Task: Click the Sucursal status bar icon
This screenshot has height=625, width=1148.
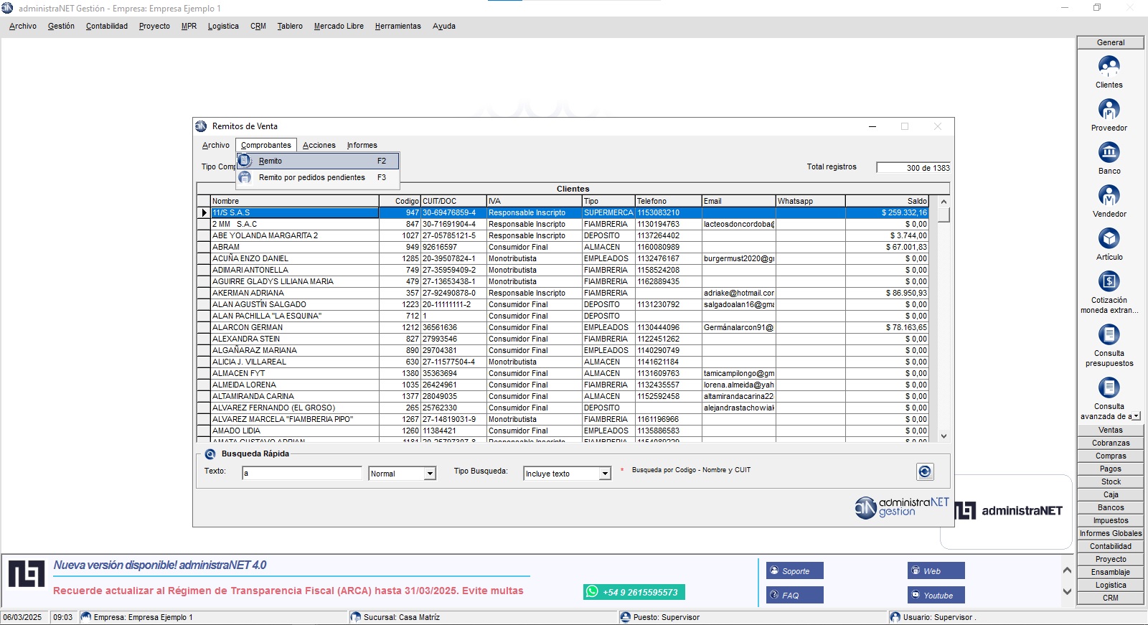Action: (356, 617)
